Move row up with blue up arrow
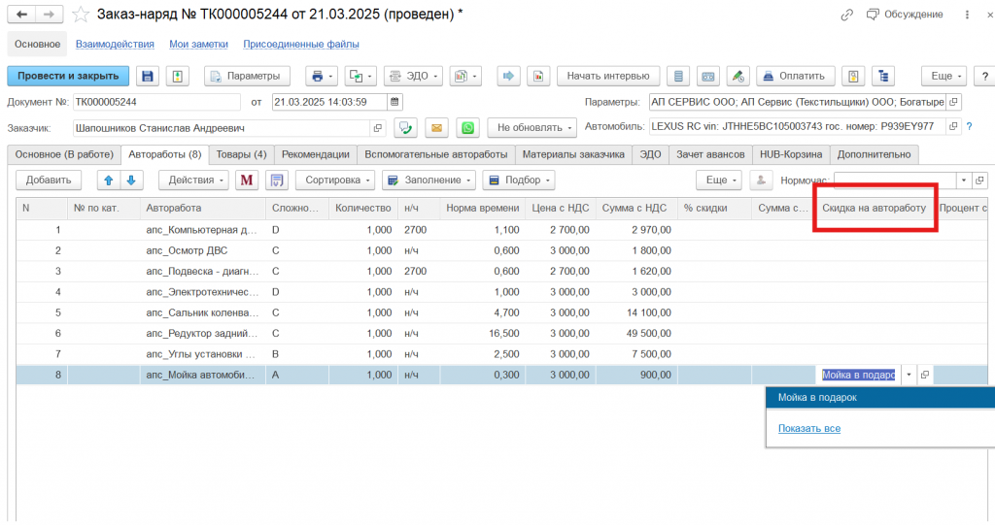 click(109, 180)
